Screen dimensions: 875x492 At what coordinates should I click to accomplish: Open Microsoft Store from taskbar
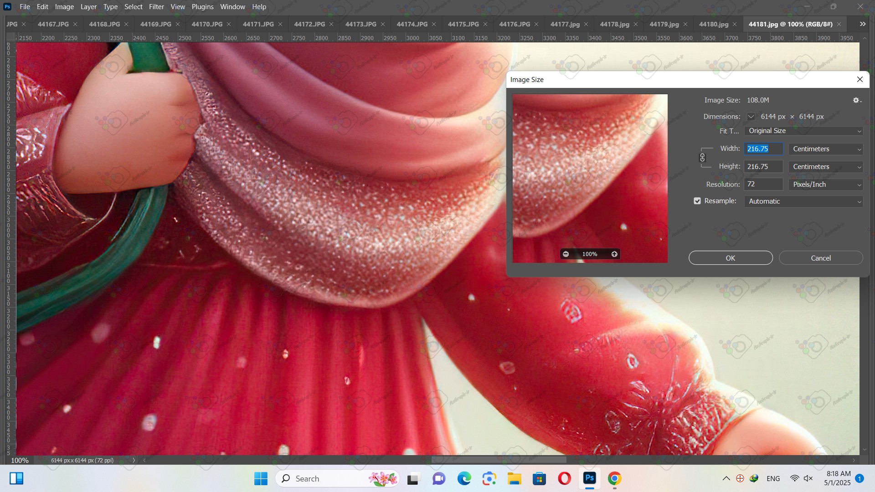pyautogui.click(x=539, y=478)
